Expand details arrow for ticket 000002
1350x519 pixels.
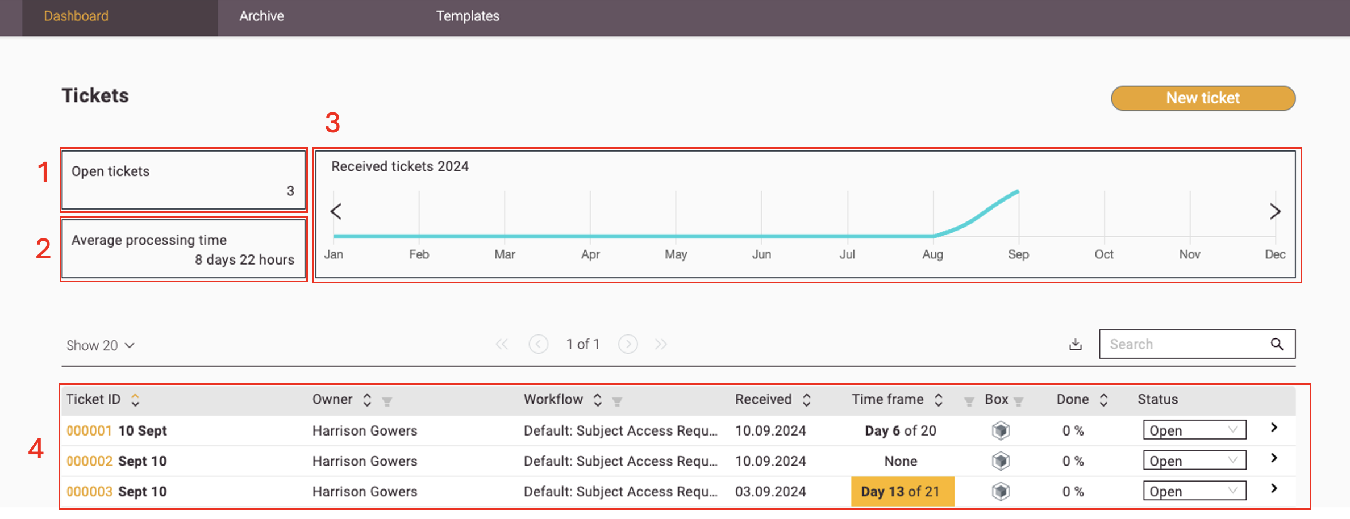coord(1274,458)
